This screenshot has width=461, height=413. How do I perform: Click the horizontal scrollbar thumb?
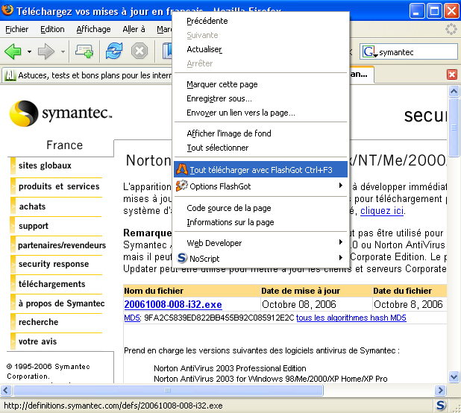(x=168, y=391)
